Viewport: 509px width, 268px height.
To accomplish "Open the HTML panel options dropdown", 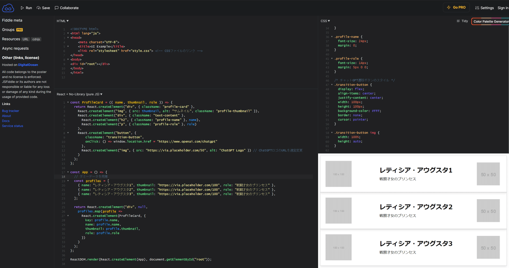I will (x=62, y=20).
